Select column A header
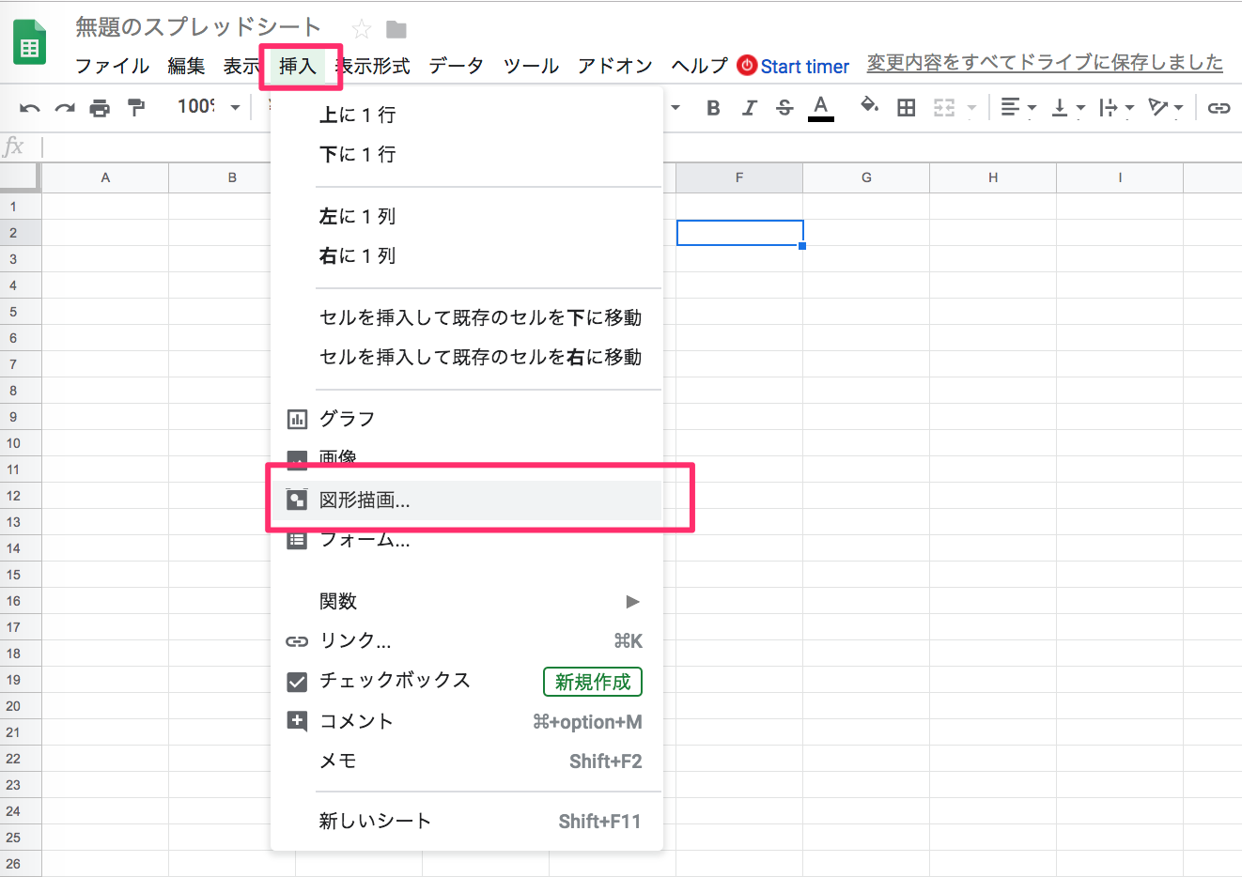1242x877 pixels. [105, 177]
